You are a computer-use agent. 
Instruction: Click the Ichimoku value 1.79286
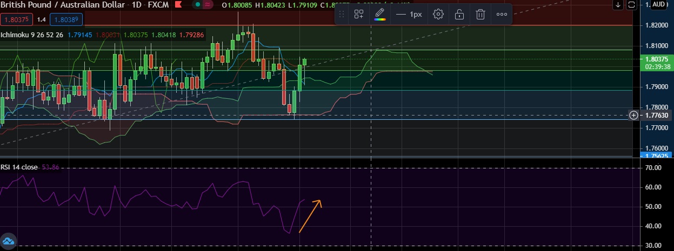click(x=192, y=35)
